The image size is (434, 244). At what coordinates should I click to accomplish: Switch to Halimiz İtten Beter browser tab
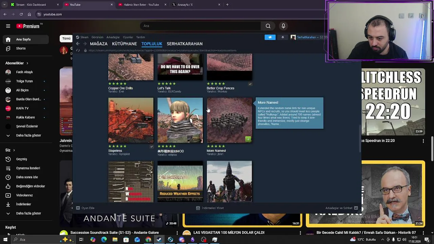click(142, 5)
